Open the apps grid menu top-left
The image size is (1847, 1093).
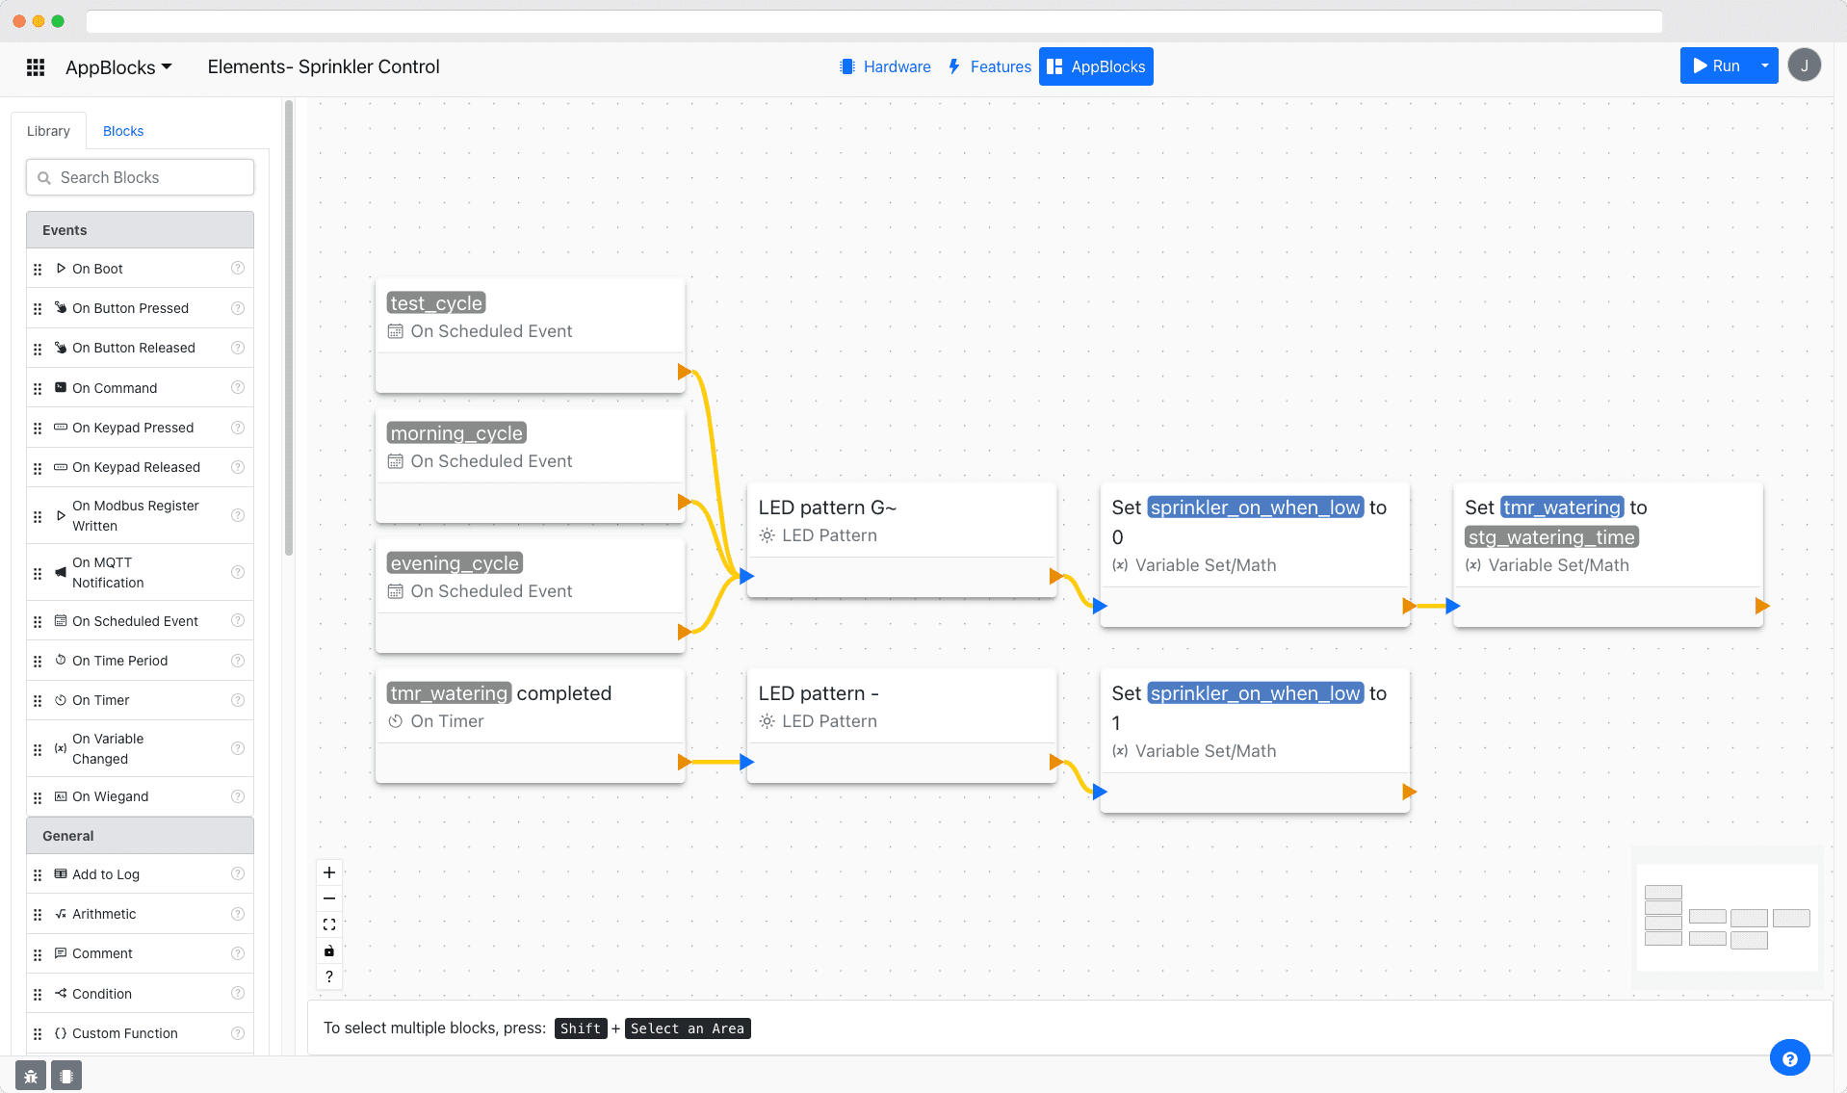(x=35, y=66)
